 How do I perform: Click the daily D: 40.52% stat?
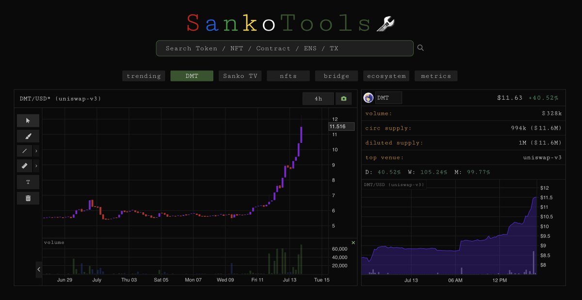383,172
